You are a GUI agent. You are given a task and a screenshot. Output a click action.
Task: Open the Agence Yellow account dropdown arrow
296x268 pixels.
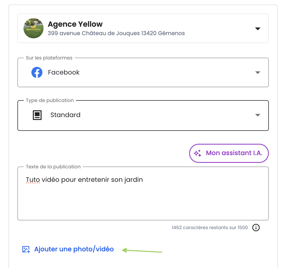pyautogui.click(x=258, y=29)
